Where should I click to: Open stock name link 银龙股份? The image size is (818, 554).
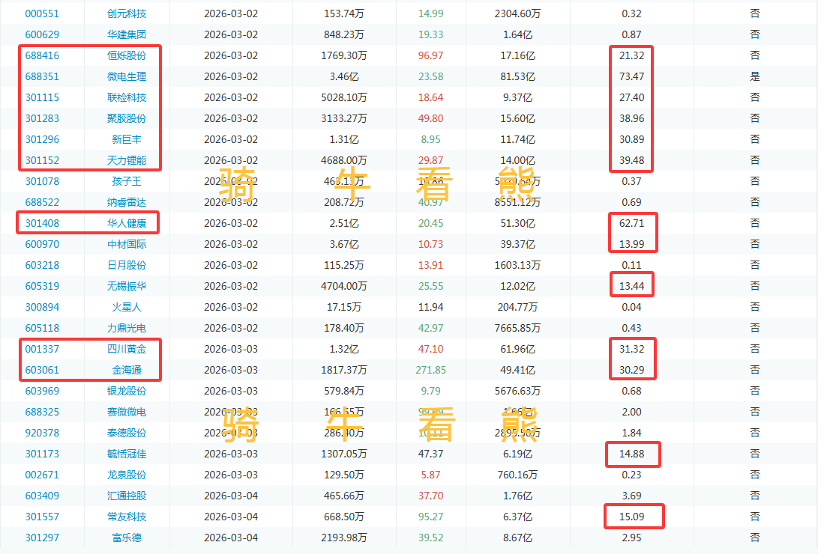[127, 391]
